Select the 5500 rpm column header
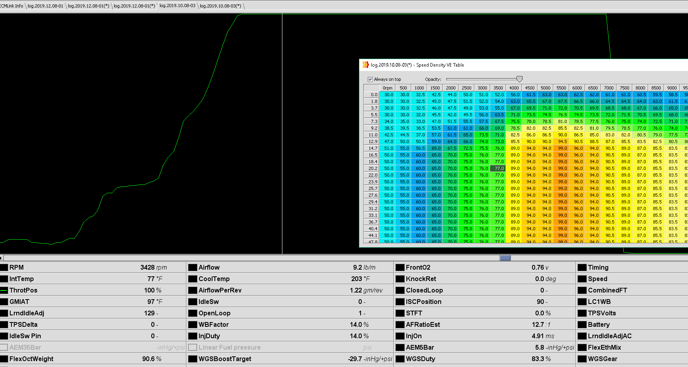The width and height of the screenshot is (688, 367). pyautogui.click(x=561, y=88)
